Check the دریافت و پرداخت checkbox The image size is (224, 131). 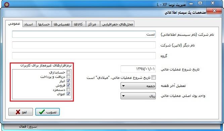pos(69,77)
